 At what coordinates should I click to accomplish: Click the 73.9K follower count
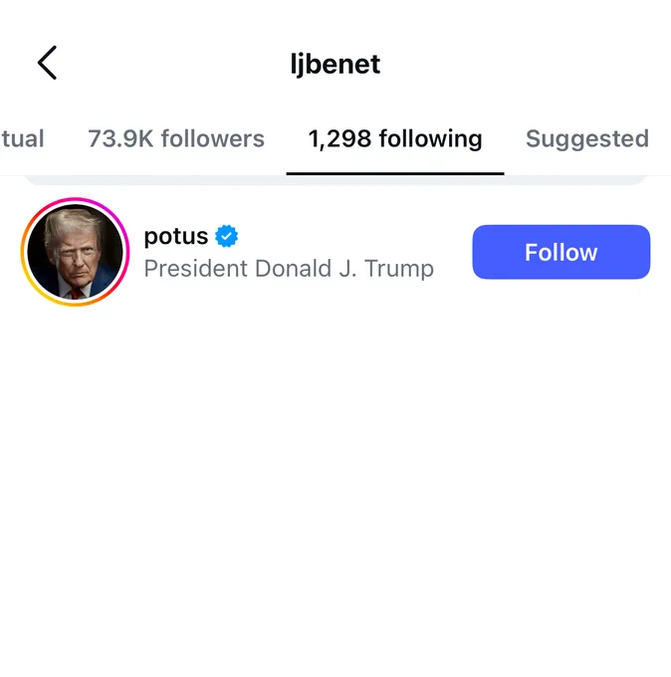(120, 138)
